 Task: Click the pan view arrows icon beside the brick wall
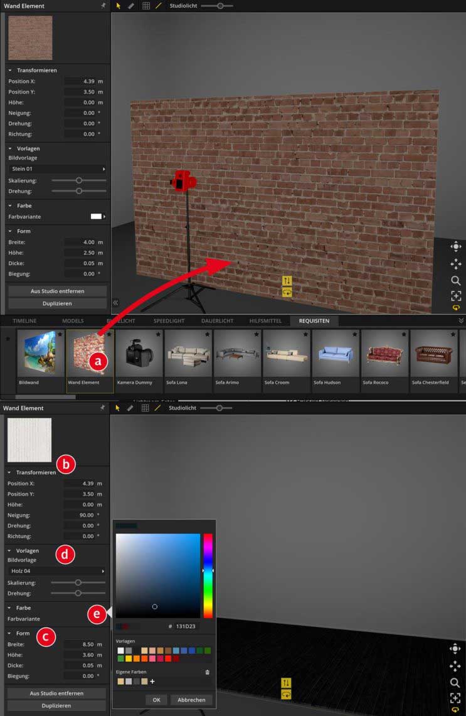click(x=455, y=264)
